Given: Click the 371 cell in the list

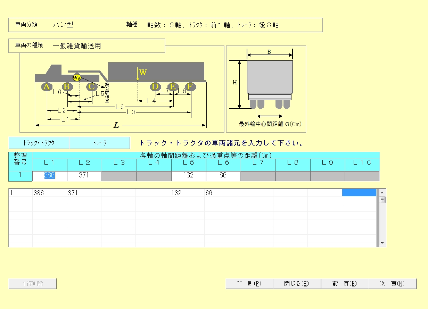Looking at the screenshot, I should point(84,193).
